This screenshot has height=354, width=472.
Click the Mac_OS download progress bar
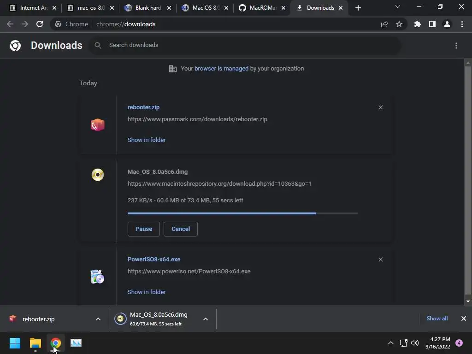pyautogui.click(x=242, y=213)
